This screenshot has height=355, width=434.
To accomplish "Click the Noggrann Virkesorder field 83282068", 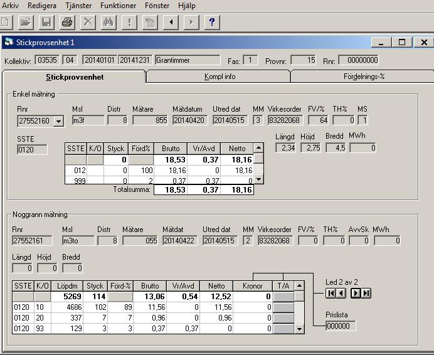I will tap(275, 240).
